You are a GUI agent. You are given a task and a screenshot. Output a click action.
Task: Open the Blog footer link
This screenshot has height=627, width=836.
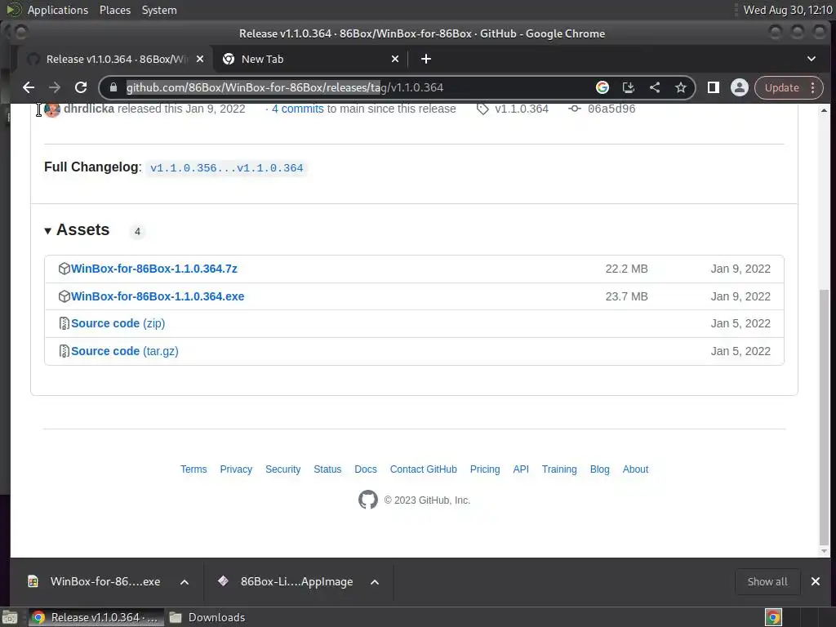[x=600, y=469]
